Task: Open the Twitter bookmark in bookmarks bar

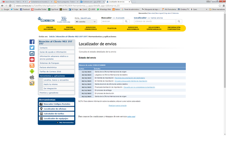Action: point(15,9)
